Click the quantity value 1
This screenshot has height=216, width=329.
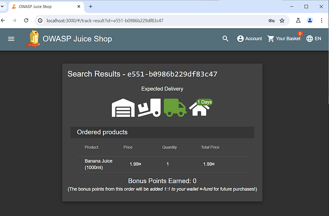(x=168, y=164)
